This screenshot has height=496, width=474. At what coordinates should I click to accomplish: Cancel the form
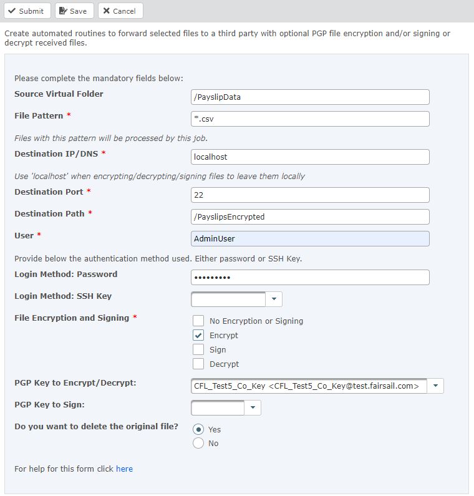pyautogui.click(x=120, y=11)
